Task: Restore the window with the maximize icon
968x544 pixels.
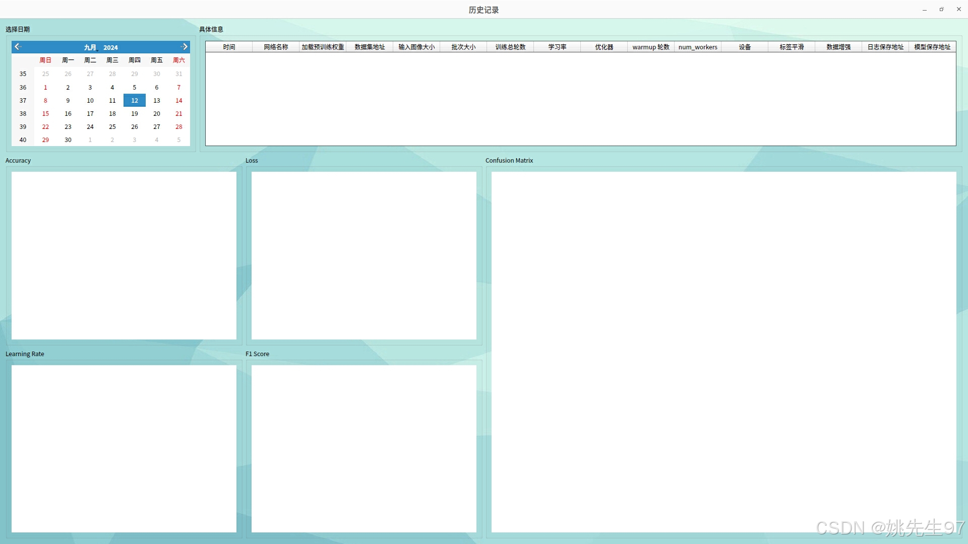Action: click(x=941, y=10)
